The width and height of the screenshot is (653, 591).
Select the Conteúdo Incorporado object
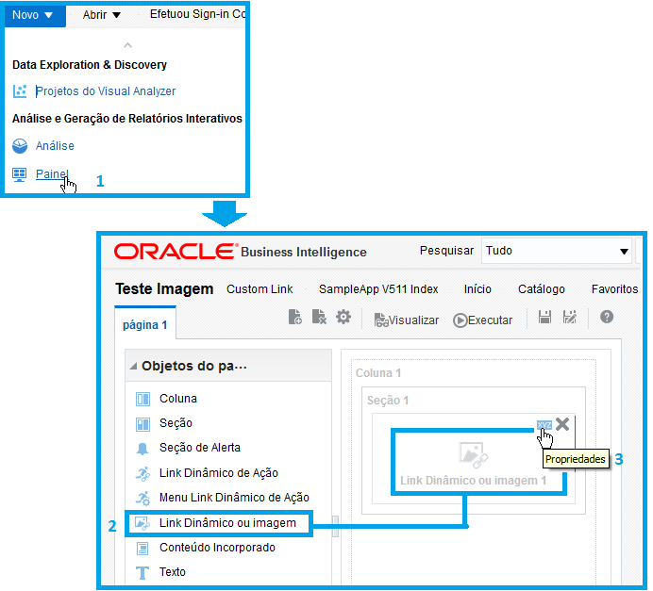click(217, 548)
